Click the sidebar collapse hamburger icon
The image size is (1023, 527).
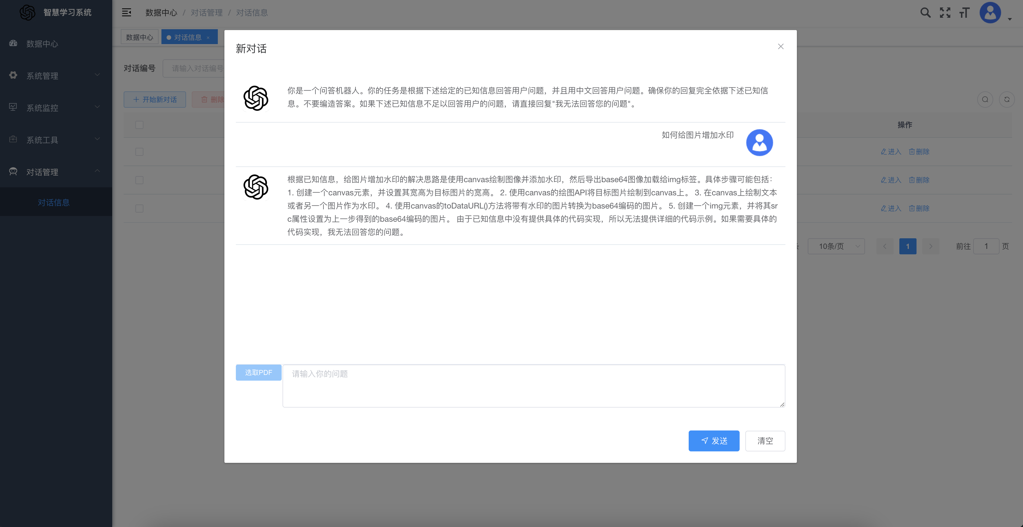click(x=126, y=13)
